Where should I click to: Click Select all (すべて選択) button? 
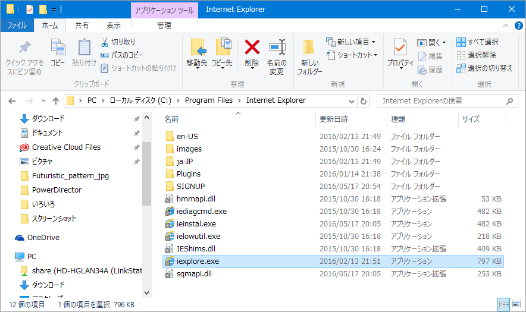click(478, 42)
